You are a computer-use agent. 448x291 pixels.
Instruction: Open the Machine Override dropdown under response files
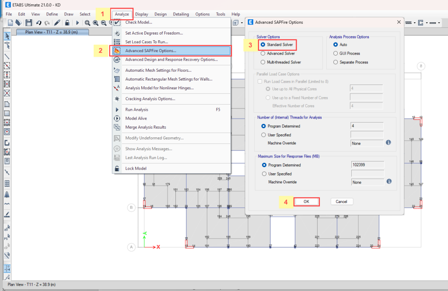click(x=367, y=182)
